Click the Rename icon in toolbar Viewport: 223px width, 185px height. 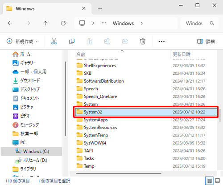(x=107, y=41)
